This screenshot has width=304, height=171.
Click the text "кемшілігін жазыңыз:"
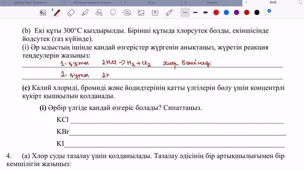click(x=39, y=164)
